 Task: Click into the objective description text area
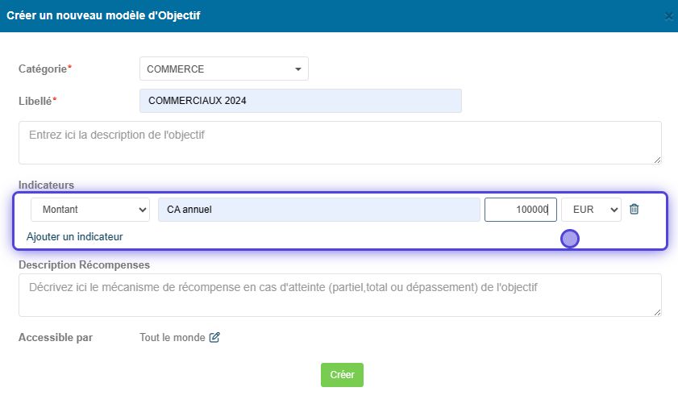tap(340, 143)
